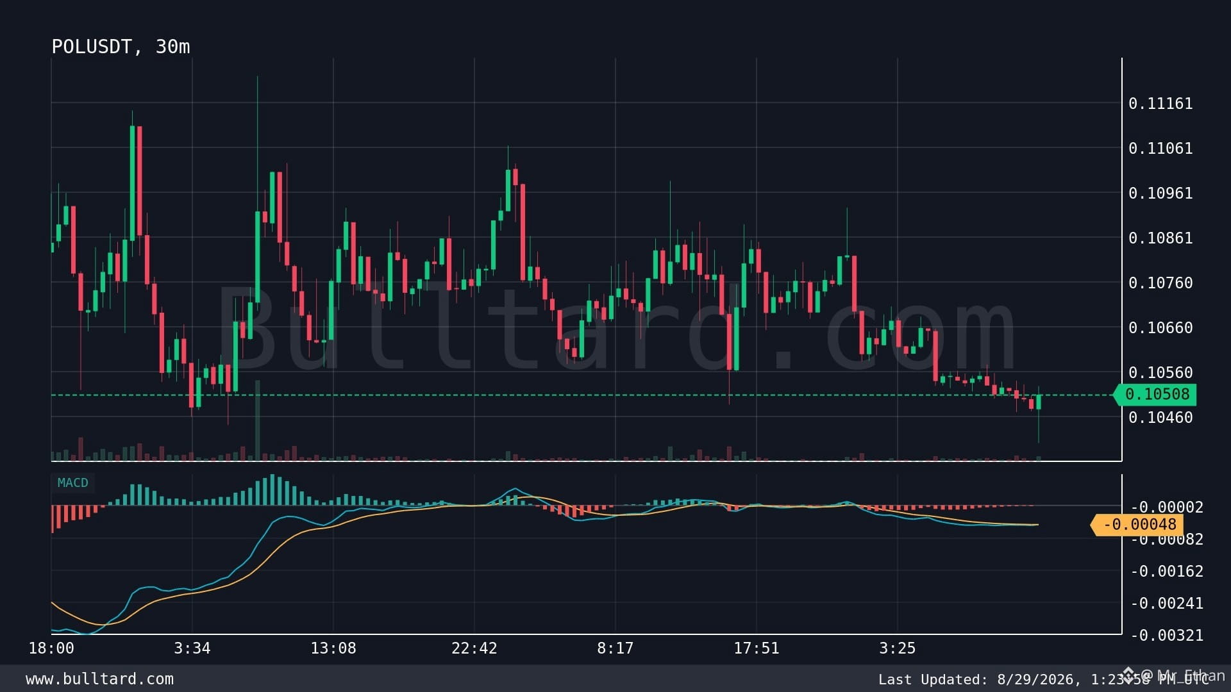Click the -0.00241 MACD axis label
This screenshot has width=1231, height=692.
point(1167,604)
